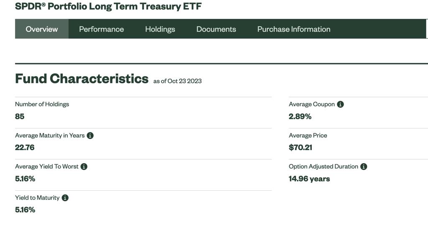Click the Number of Holdings label

42,104
